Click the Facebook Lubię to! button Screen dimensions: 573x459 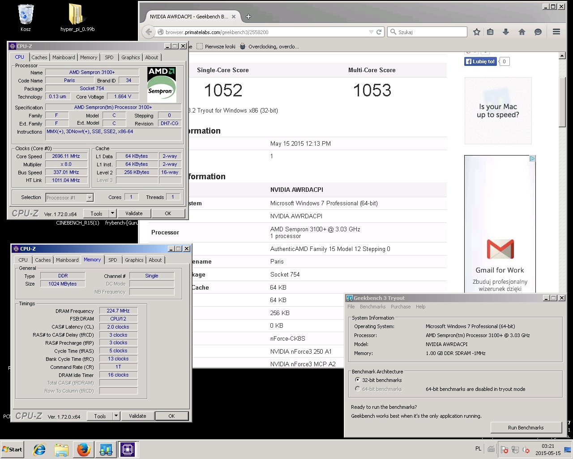(480, 61)
